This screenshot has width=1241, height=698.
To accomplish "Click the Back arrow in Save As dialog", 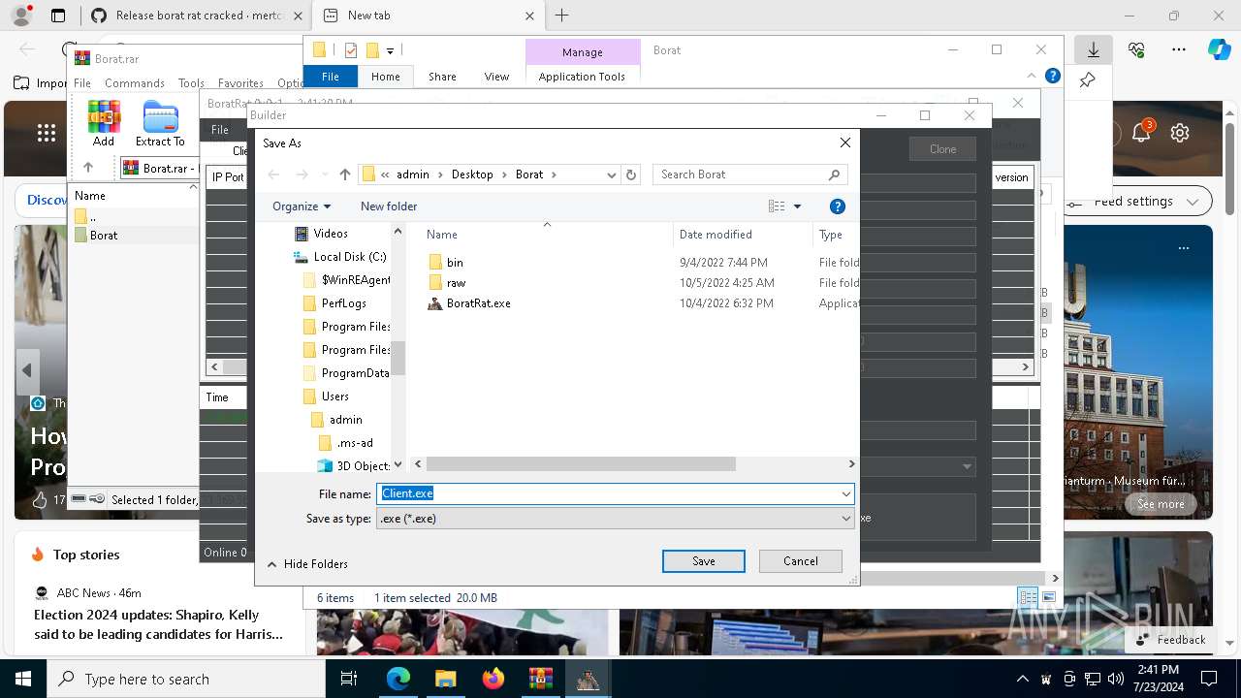I will (x=273, y=174).
